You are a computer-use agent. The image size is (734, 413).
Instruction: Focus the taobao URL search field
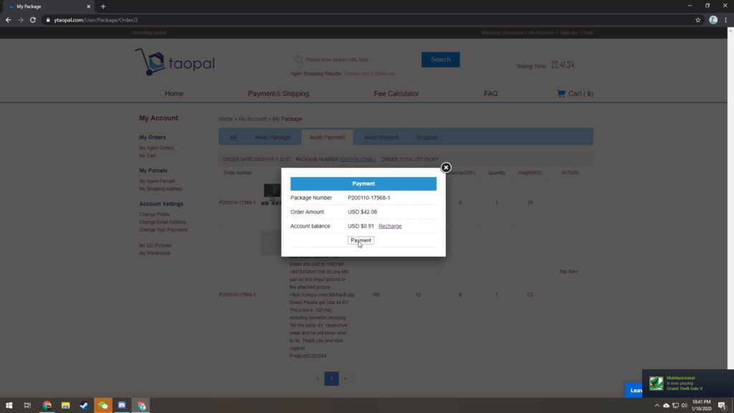pos(356,60)
